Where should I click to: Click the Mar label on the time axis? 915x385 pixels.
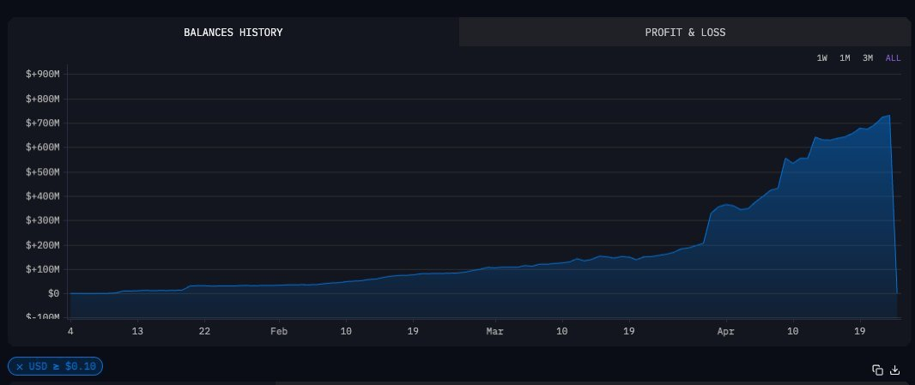(x=495, y=331)
